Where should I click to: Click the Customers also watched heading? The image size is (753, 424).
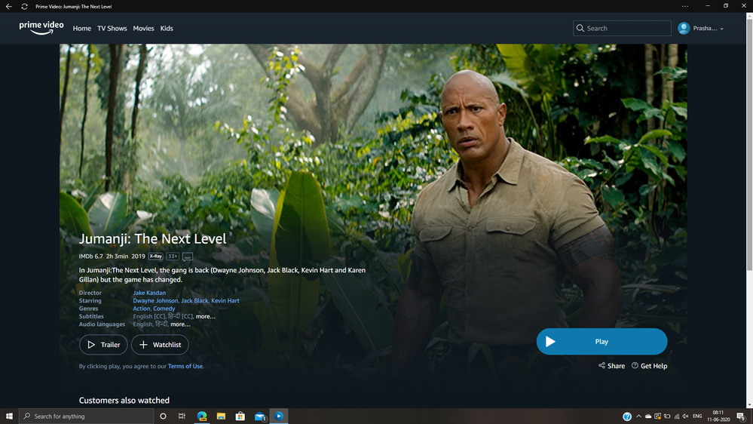pyautogui.click(x=124, y=400)
